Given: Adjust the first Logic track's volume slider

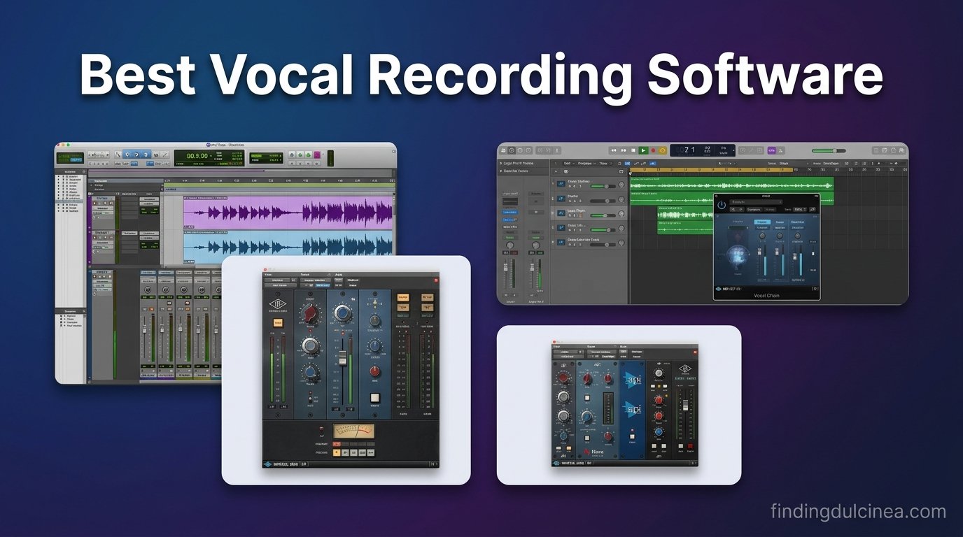Looking at the screenshot, I should (x=603, y=186).
